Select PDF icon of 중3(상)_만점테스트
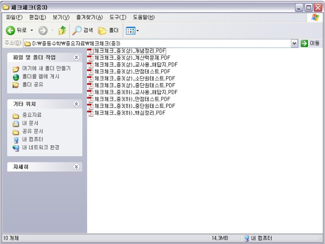 [x=90, y=72]
